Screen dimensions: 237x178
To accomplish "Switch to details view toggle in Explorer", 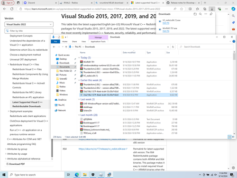I will click(x=229, y=137).
